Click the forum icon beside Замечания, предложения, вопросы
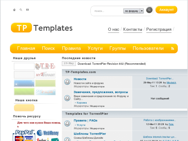Image resolution: width=188 pixels, height=141 pixels. (67, 98)
